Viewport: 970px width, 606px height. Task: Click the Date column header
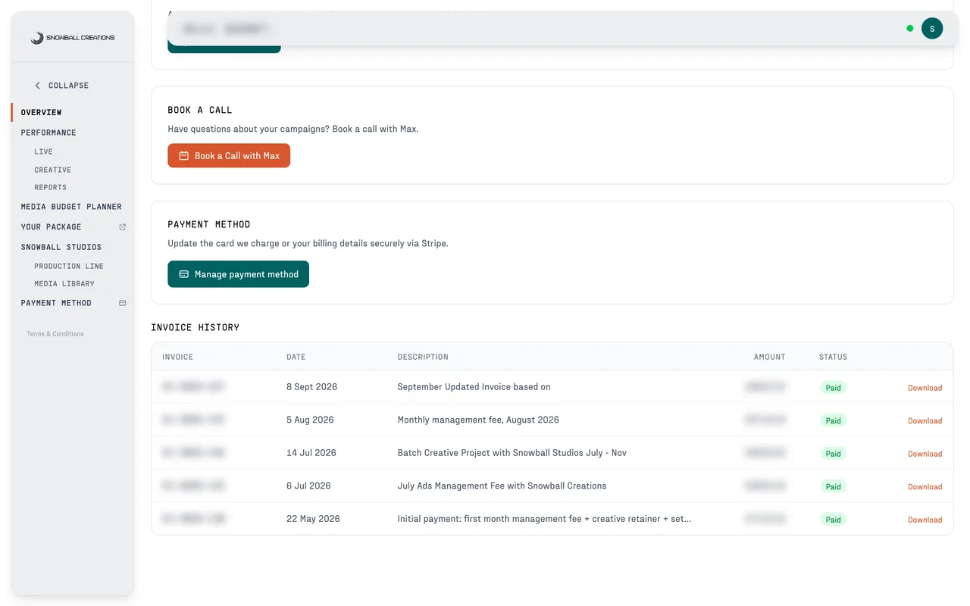click(296, 357)
